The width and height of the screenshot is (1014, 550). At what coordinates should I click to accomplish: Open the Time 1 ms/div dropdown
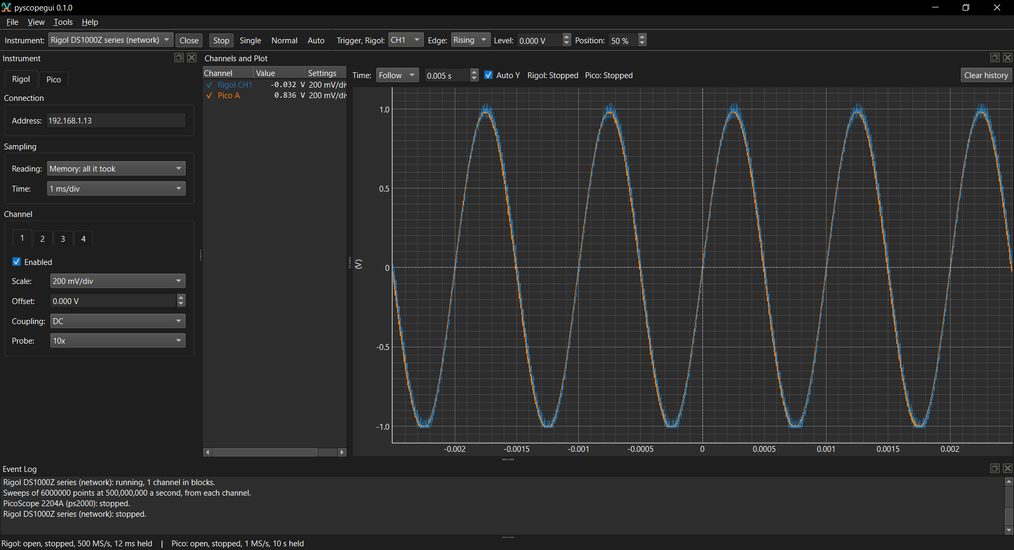pos(116,189)
